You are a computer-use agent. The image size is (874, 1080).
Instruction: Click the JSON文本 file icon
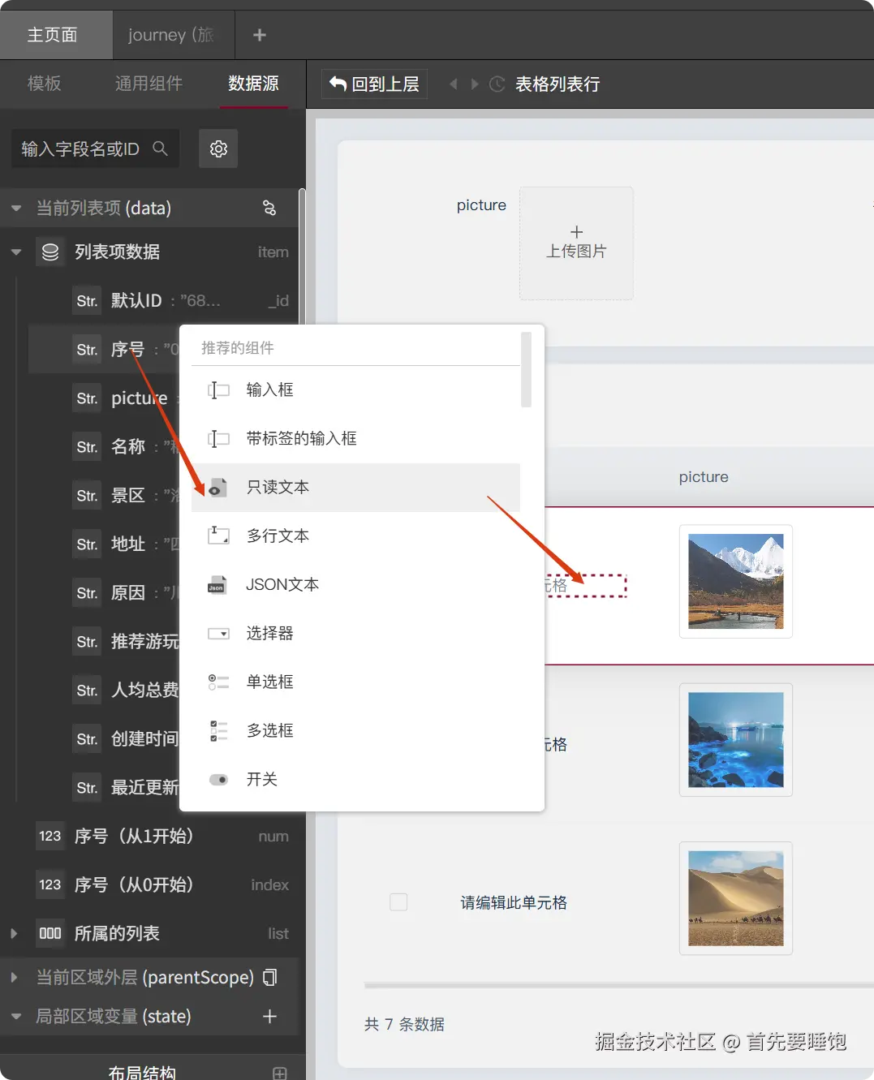tap(217, 584)
